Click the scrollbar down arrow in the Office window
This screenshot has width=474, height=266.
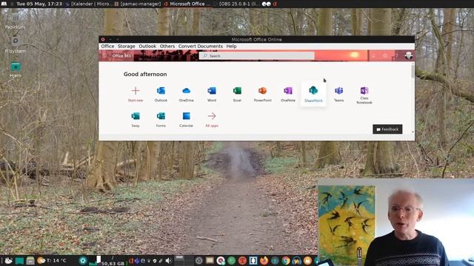[413, 132]
